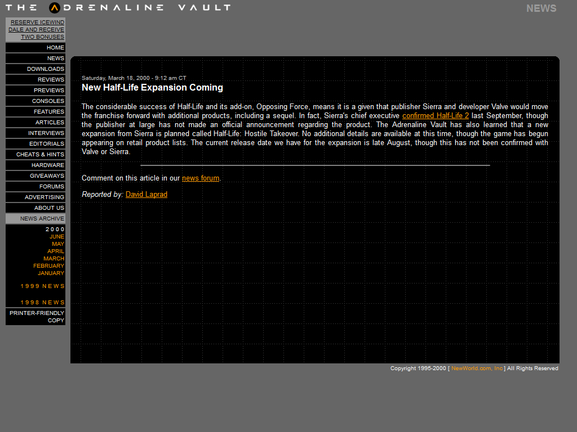
Task: Open the FEATURES section
Action: click(35, 111)
